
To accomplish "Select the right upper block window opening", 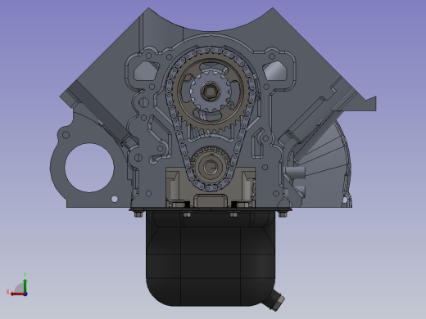I will point(275,71).
